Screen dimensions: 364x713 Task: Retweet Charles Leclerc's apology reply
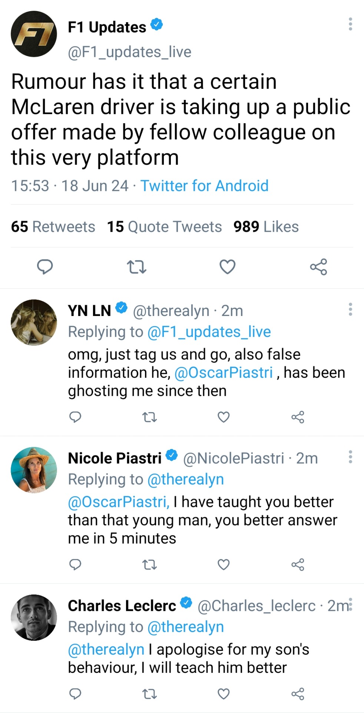click(x=150, y=694)
